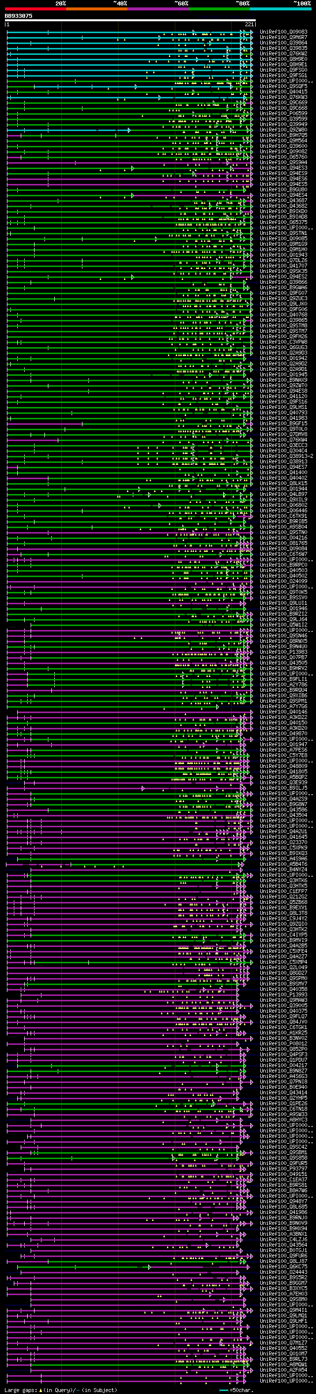Screen dimensions: 316x1394
Task: Click the white query sequence bar
Action: pos(130,20)
